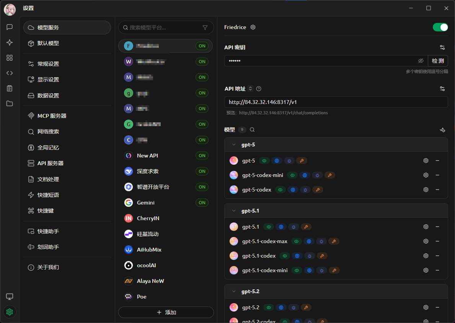Toggle ON badge for New API provider
Screen dimensions: 455x323
202,156
